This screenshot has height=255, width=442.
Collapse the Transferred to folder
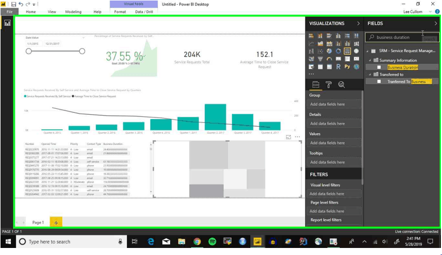[370, 74]
